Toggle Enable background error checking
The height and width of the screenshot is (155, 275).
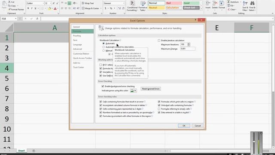click(x=103, y=86)
